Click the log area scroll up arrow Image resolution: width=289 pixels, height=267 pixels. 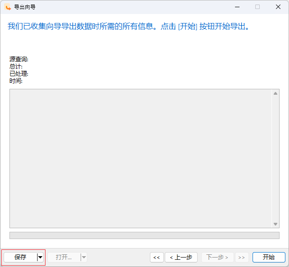[x=275, y=93]
